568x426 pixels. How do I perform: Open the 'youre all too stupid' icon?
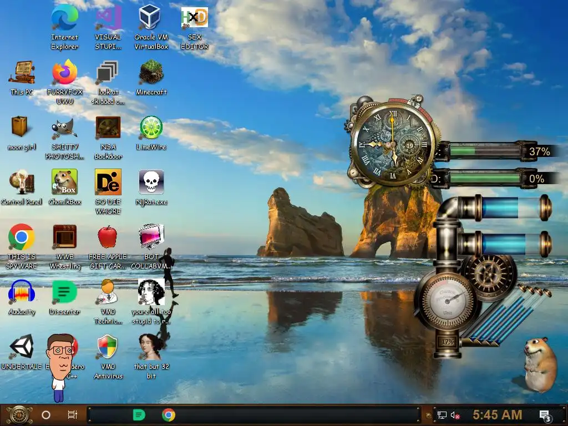151,292
